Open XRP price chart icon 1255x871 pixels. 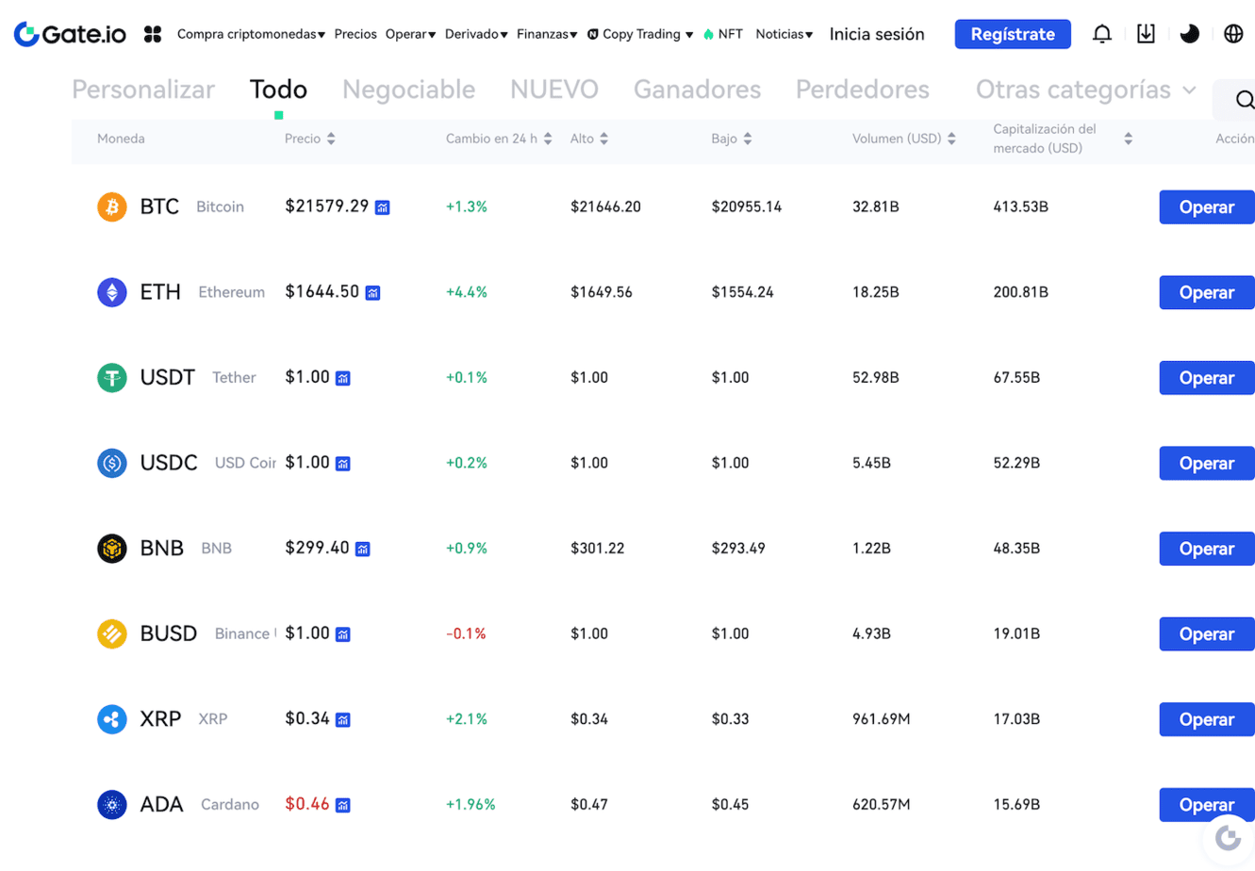[343, 720]
